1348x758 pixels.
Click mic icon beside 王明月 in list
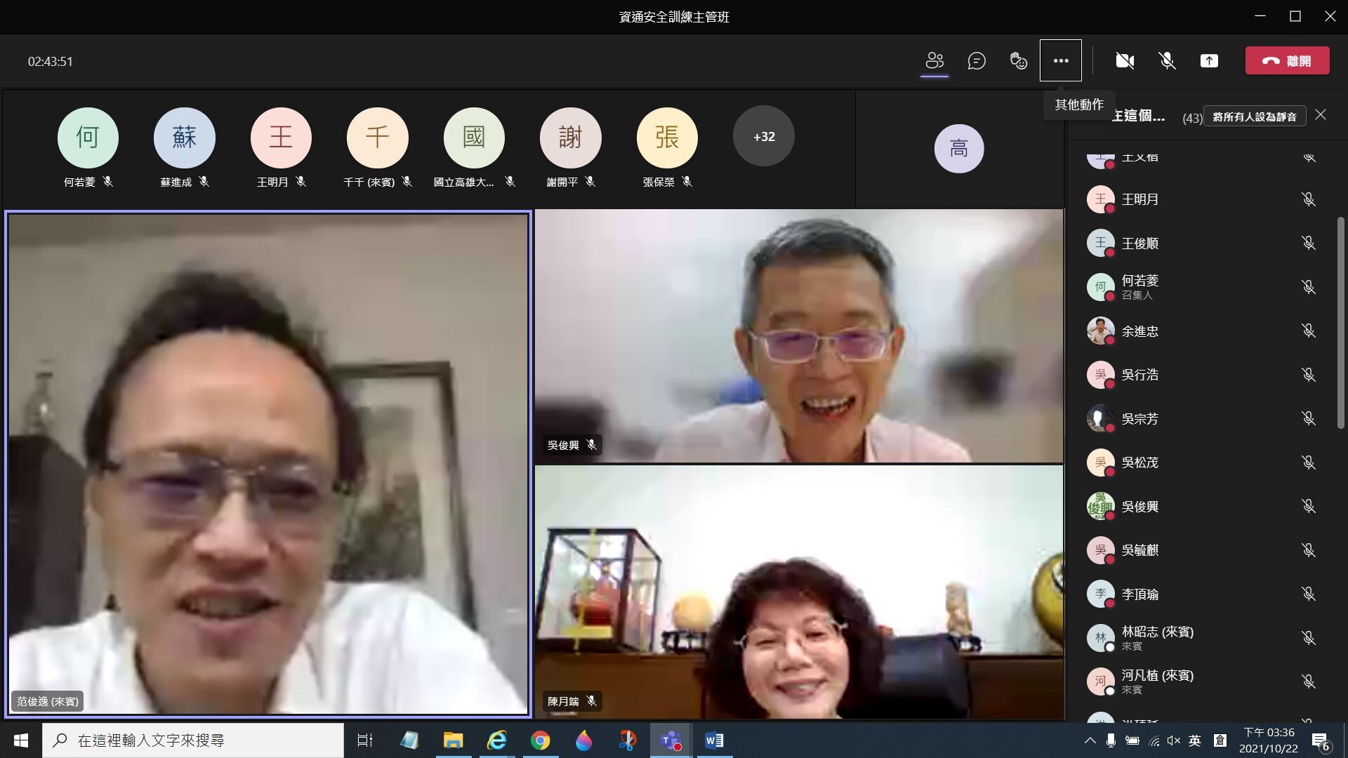click(x=1309, y=199)
